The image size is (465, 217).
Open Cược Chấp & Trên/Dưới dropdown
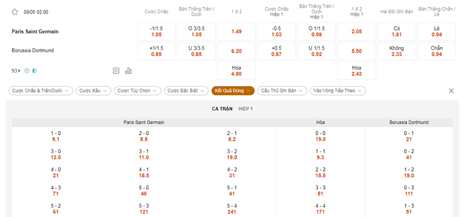(x=41, y=91)
